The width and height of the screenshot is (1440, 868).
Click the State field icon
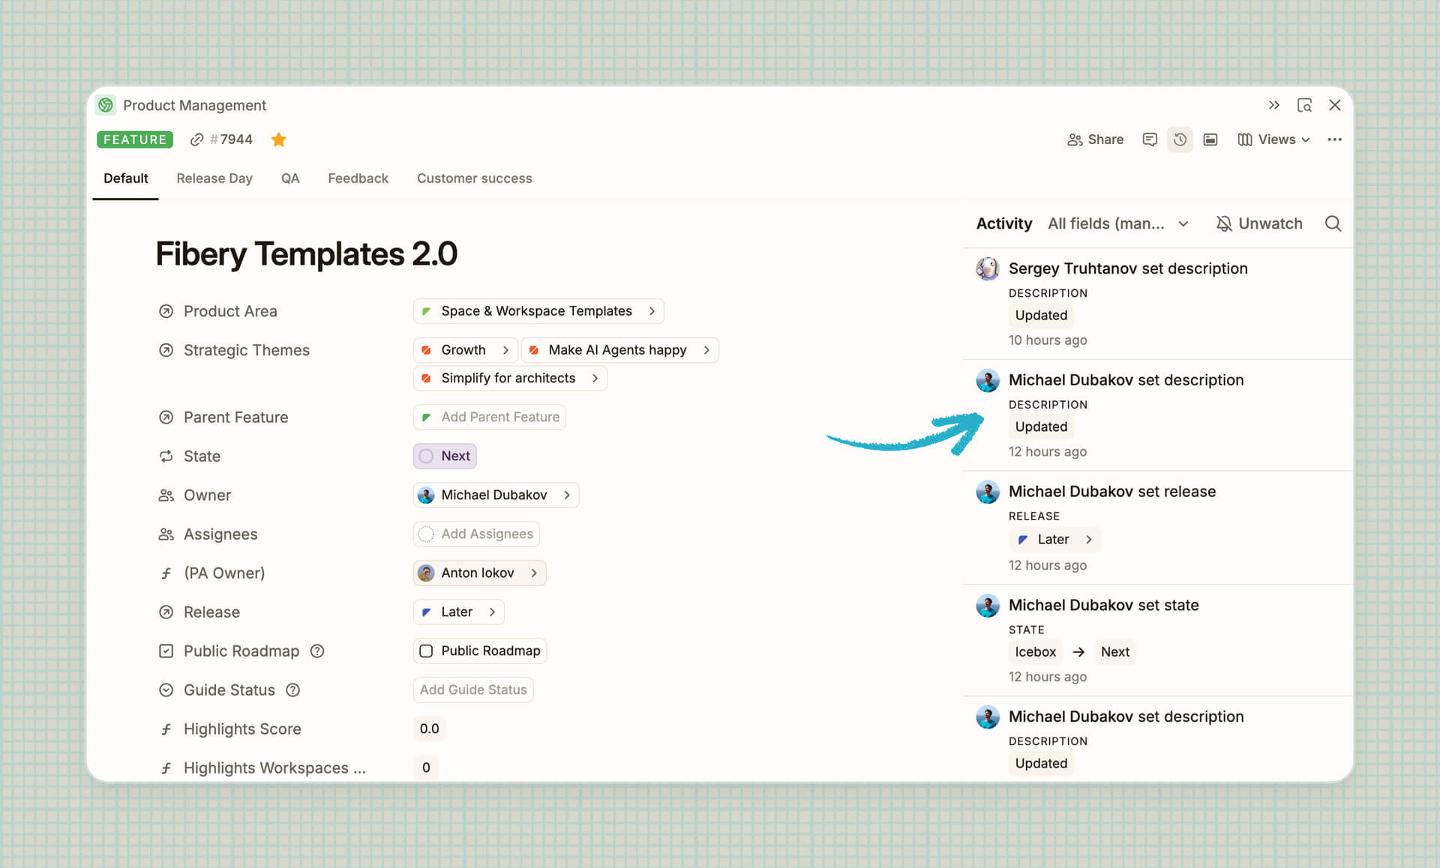coord(166,456)
